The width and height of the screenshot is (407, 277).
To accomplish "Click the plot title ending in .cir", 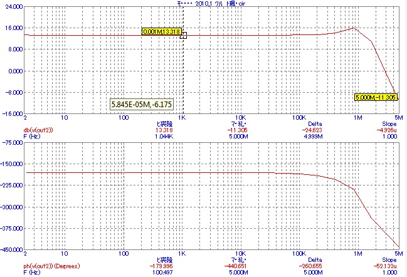I will tap(211, 4).
